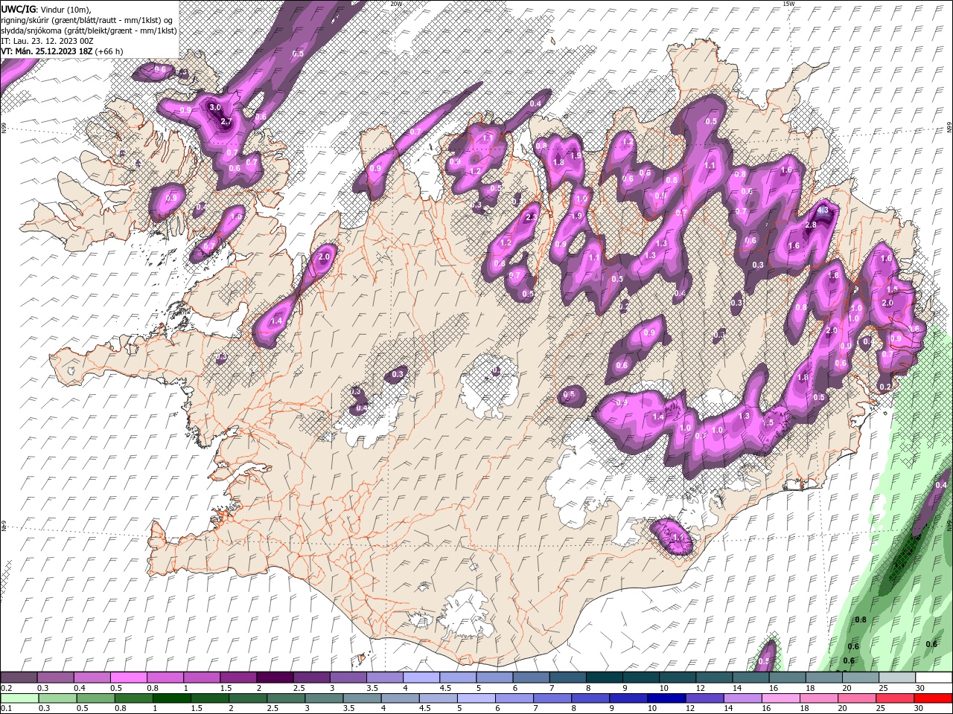Click the 20W longitude label at top
Image resolution: width=953 pixels, height=714 pixels.
click(396, 4)
